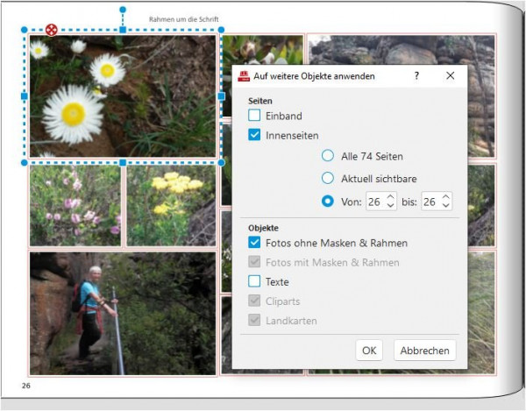526x411 pixels.
Task: Enable the Texte checkbox
Action: pyautogui.click(x=254, y=281)
